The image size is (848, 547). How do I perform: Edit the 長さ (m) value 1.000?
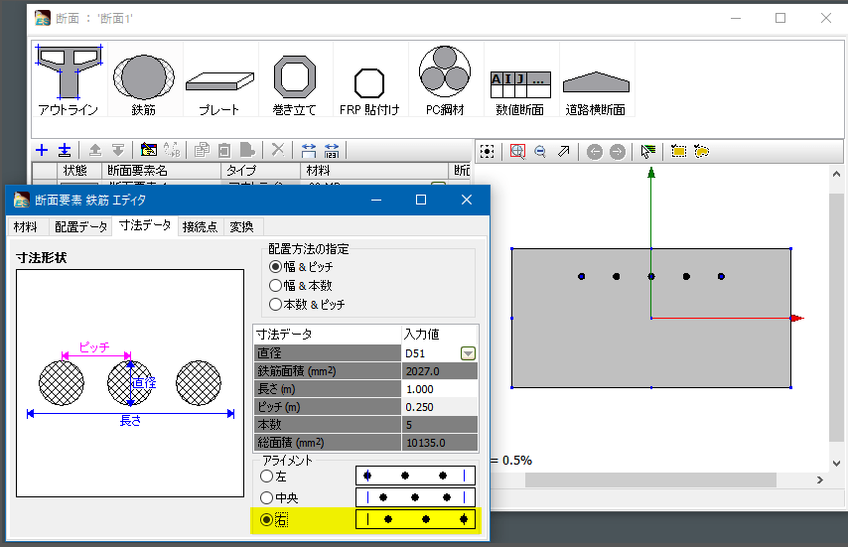(x=440, y=389)
